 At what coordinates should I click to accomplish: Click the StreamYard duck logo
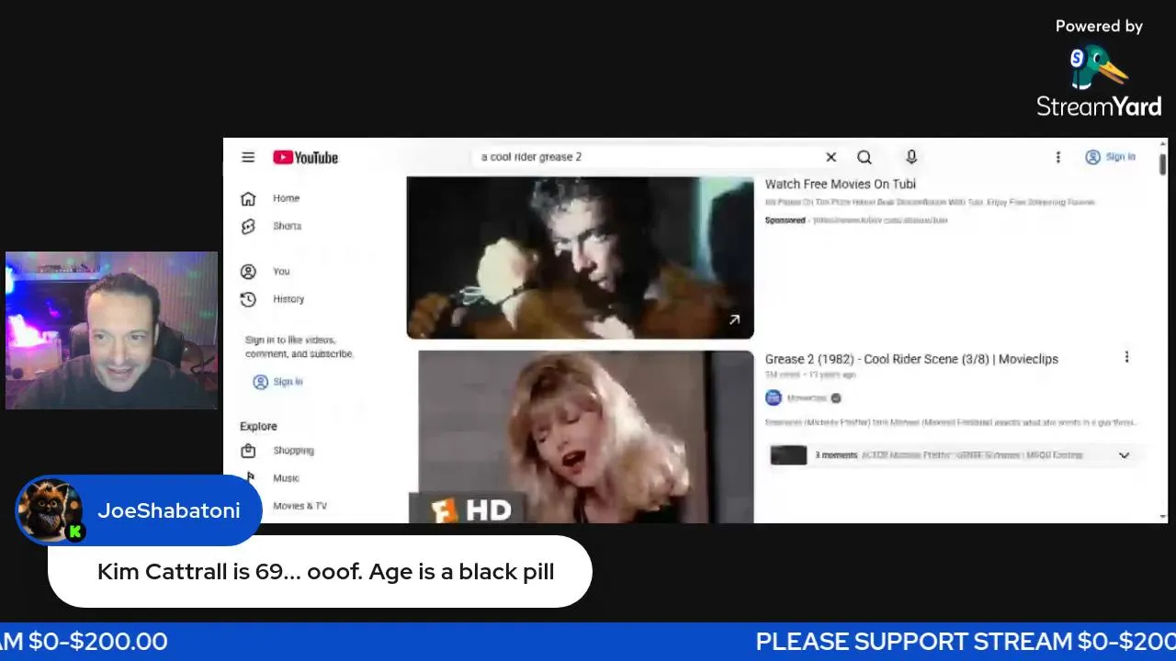1099,68
